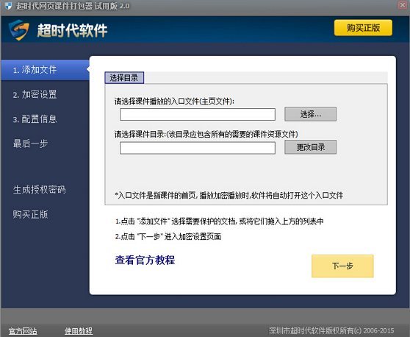Click the title bar shield icon

(x=8, y=5)
